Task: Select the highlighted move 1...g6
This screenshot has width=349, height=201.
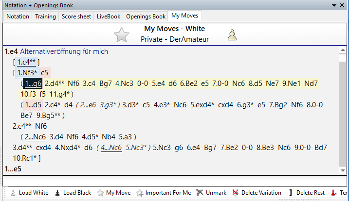Action: (34, 83)
